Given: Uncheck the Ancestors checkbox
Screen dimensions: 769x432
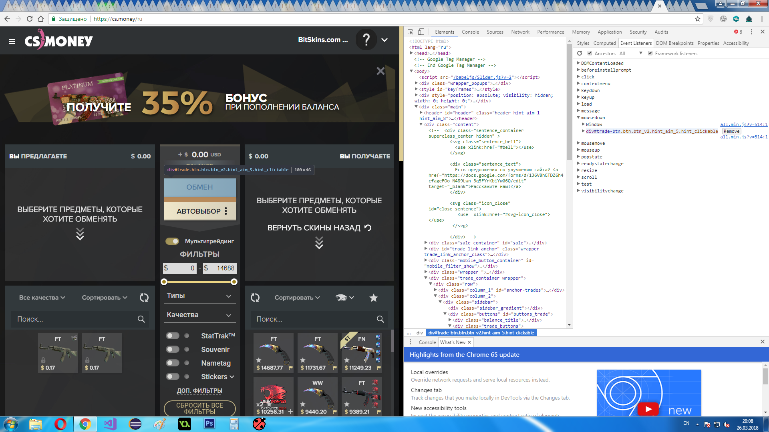Looking at the screenshot, I should tap(590, 53).
